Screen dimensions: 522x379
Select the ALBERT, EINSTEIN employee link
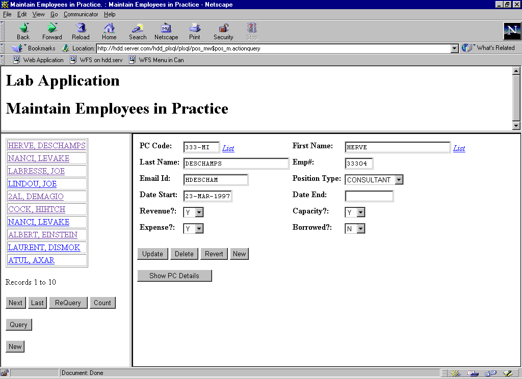click(x=43, y=235)
